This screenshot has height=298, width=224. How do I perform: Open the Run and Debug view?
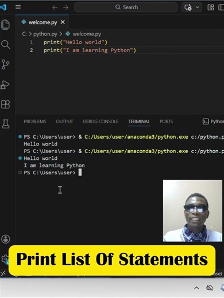[5, 85]
